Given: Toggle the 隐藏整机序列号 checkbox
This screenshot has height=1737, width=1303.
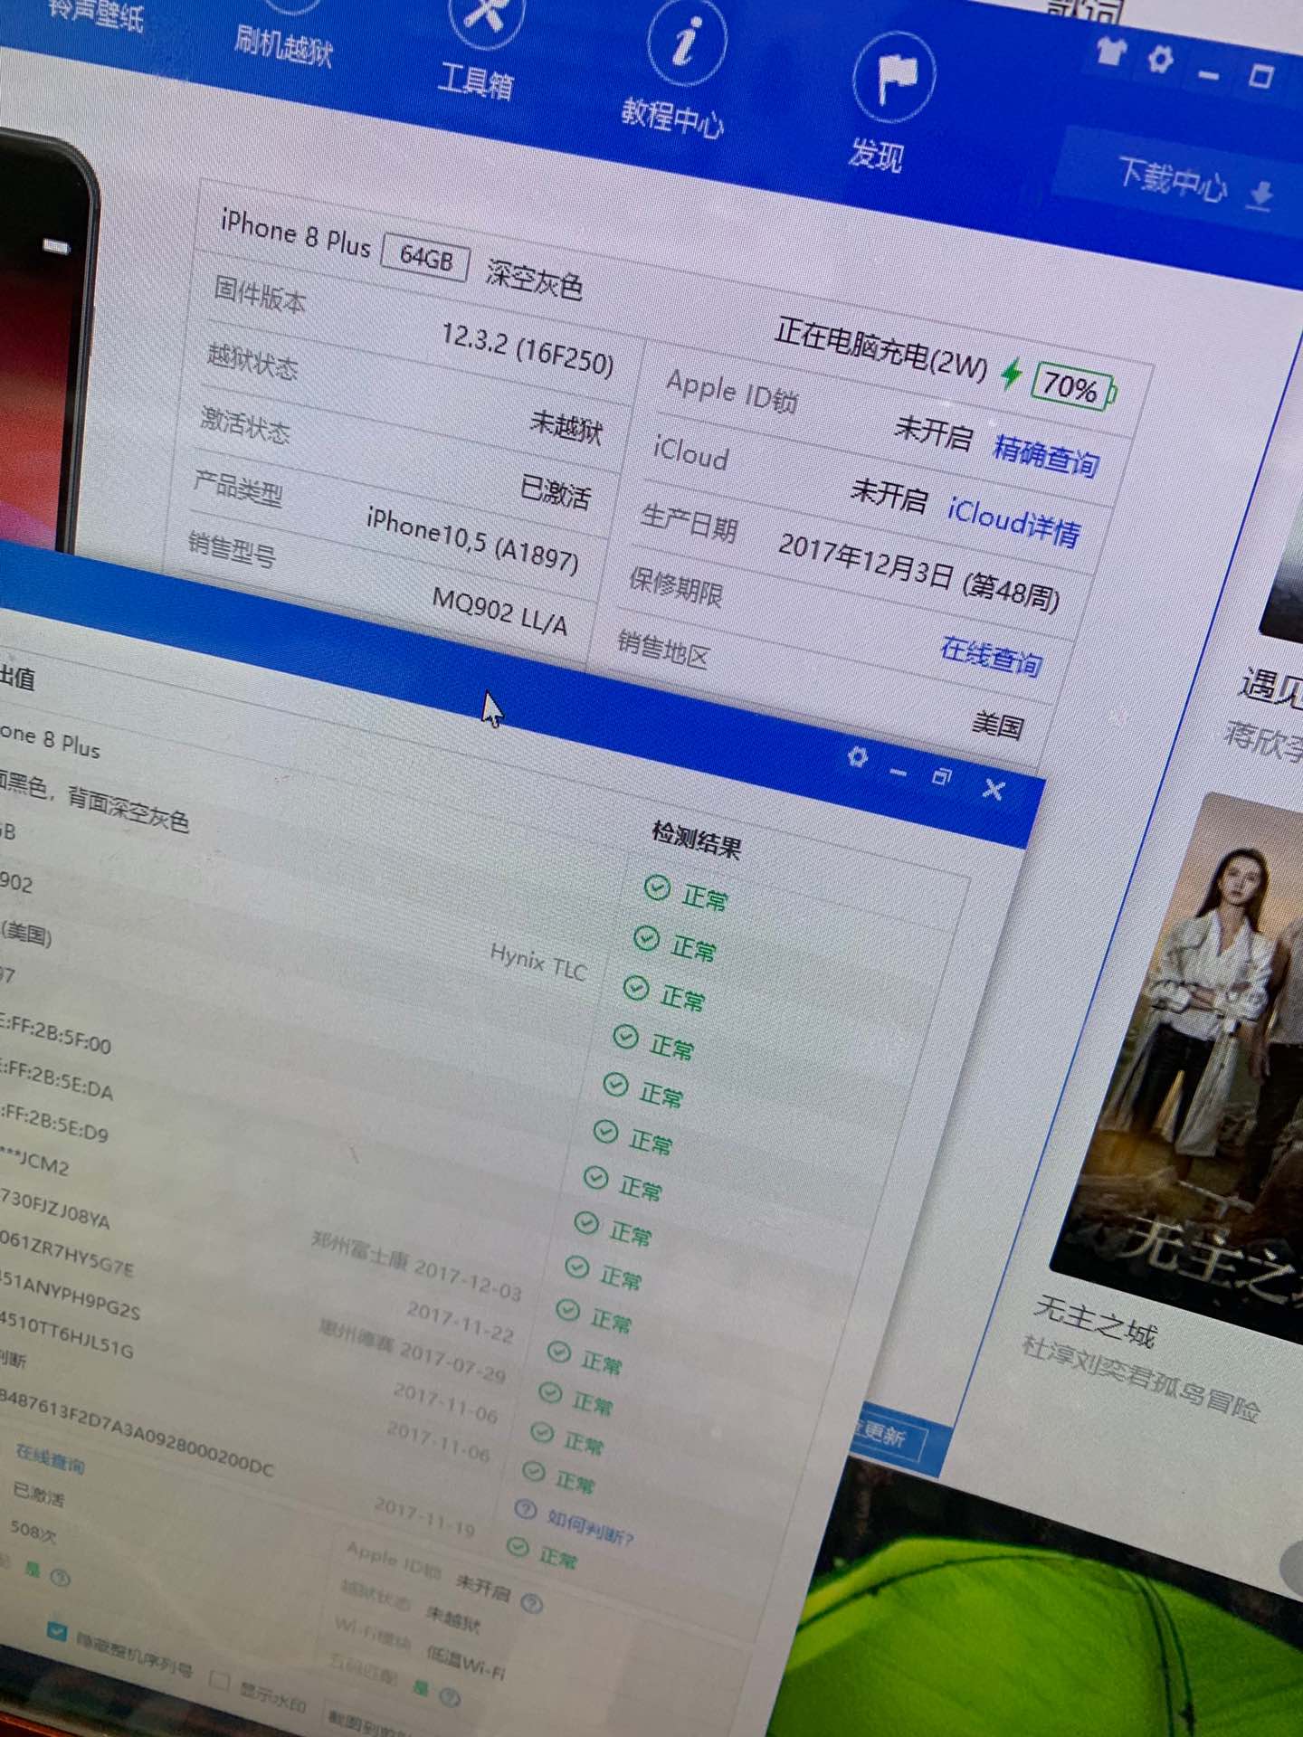Looking at the screenshot, I should 56,1633.
